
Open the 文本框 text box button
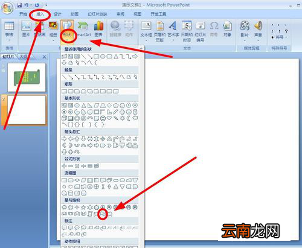146,31
